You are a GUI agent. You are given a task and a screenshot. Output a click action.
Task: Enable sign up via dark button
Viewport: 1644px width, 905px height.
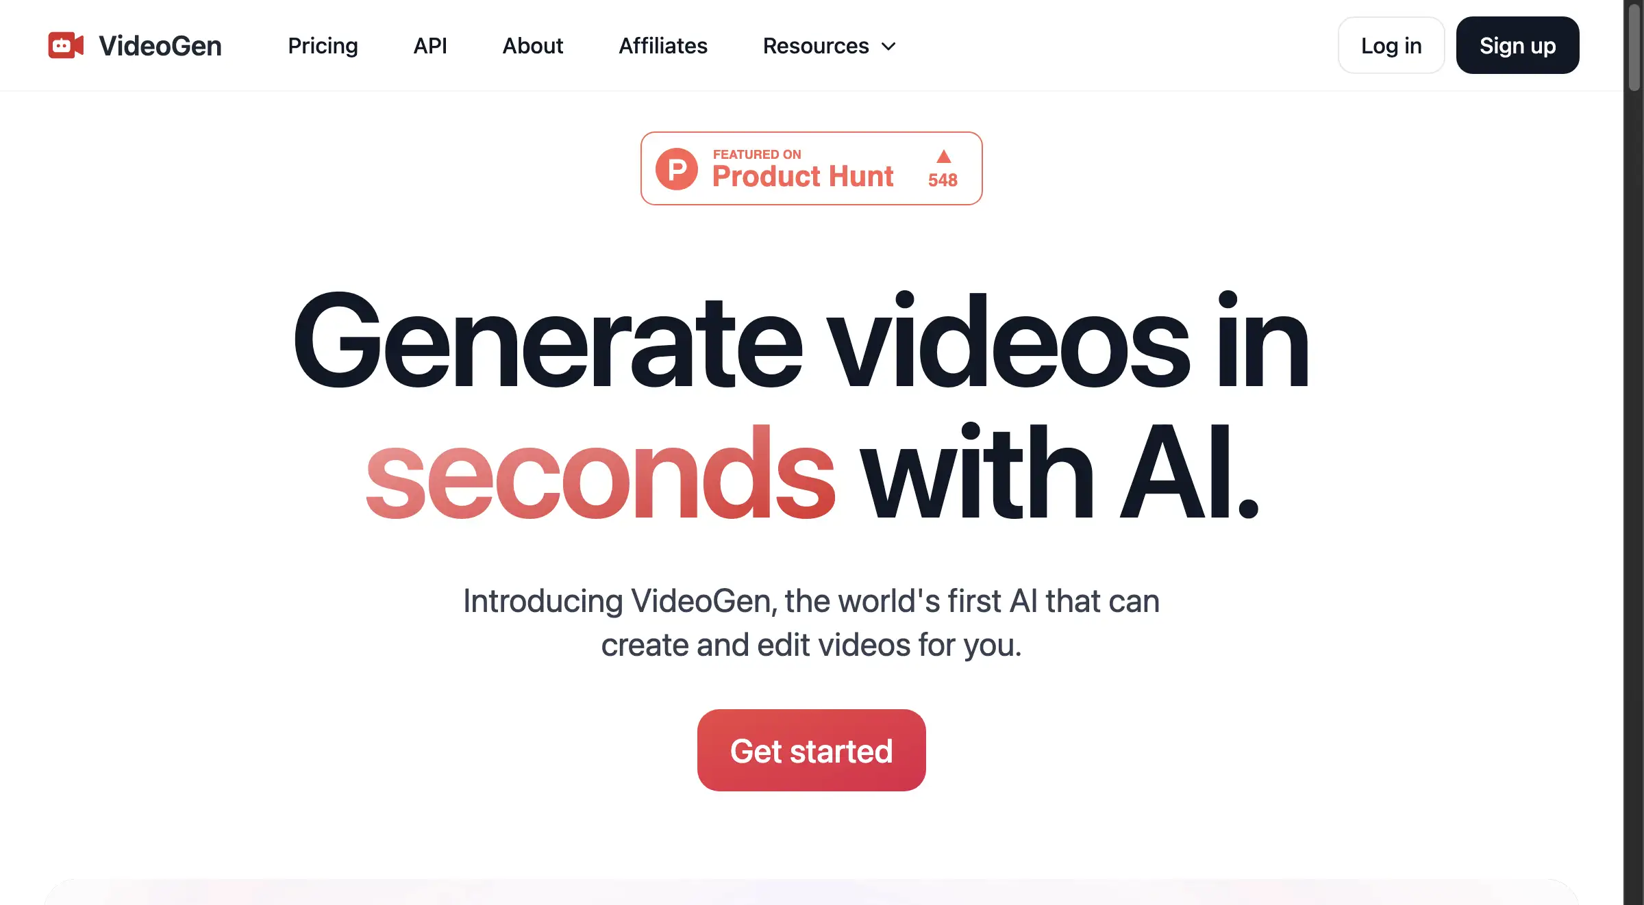(x=1517, y=44)
